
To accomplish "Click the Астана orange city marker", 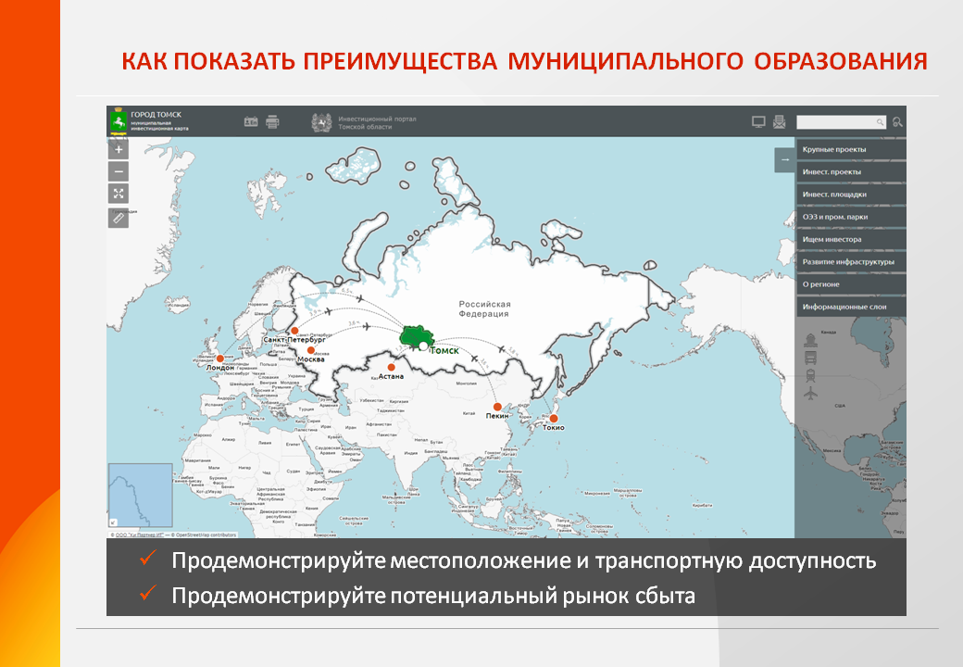I will (391, 367).
